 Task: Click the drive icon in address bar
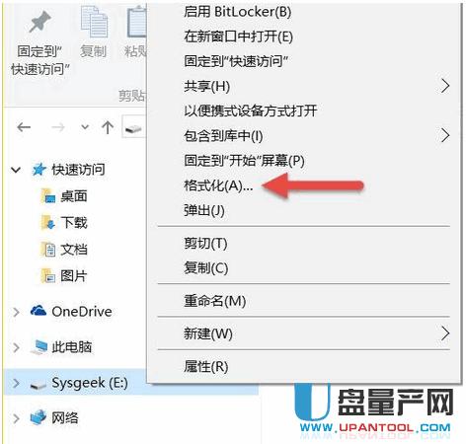point(133,127)
